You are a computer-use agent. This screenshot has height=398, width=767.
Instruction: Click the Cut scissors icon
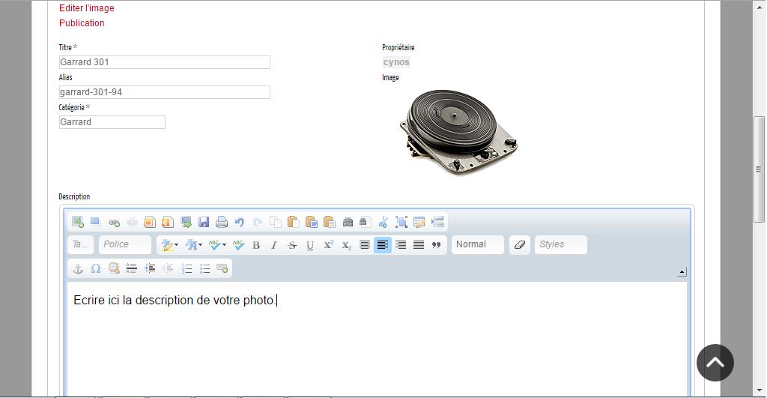[383, 222]
